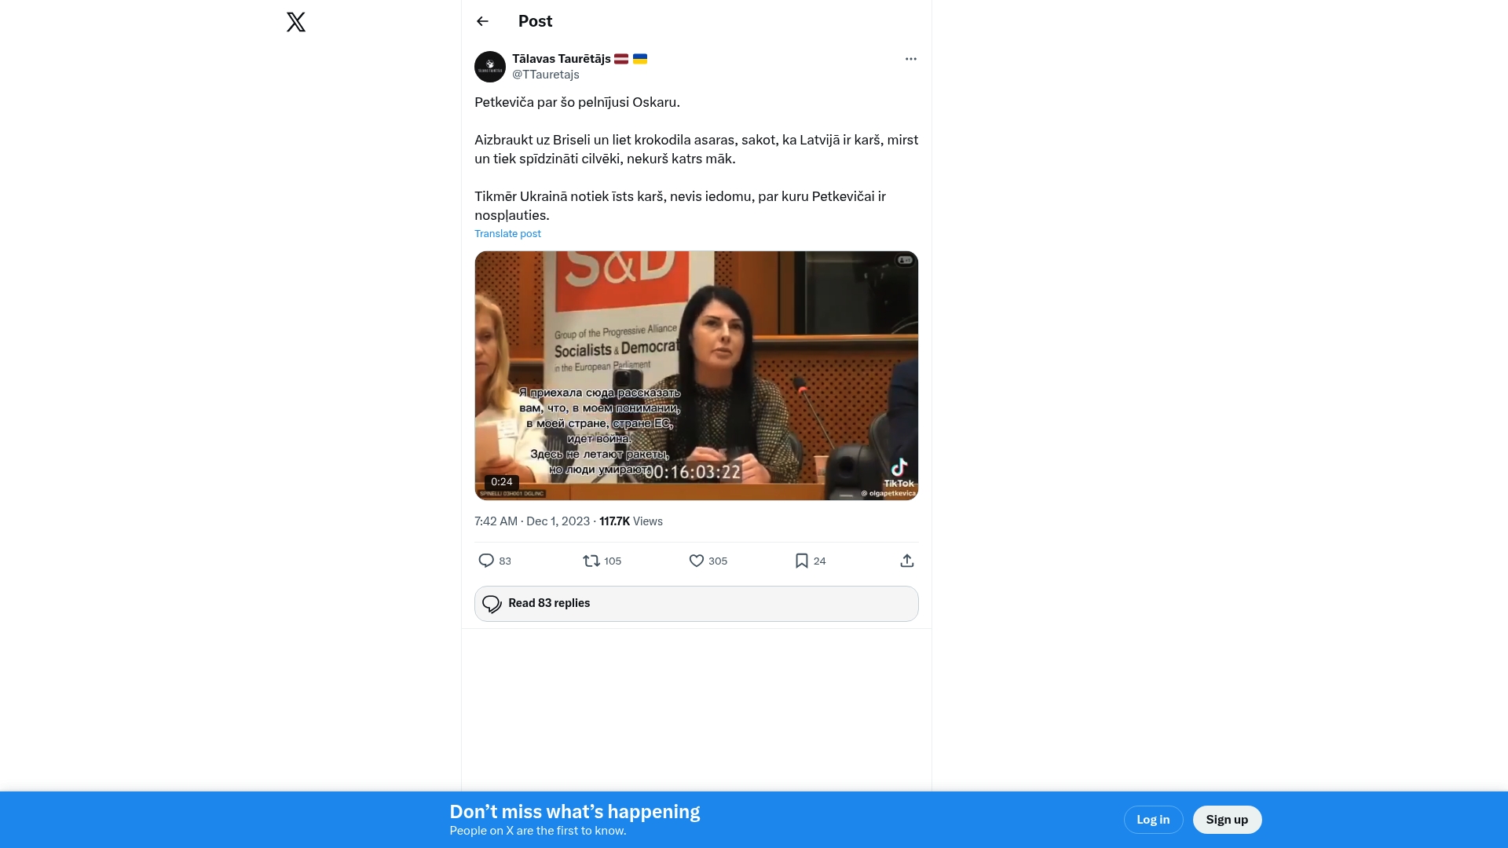Open the share upload icon
The height and width of the screenshot is (848, 1508).
click(x=906, y=561)
